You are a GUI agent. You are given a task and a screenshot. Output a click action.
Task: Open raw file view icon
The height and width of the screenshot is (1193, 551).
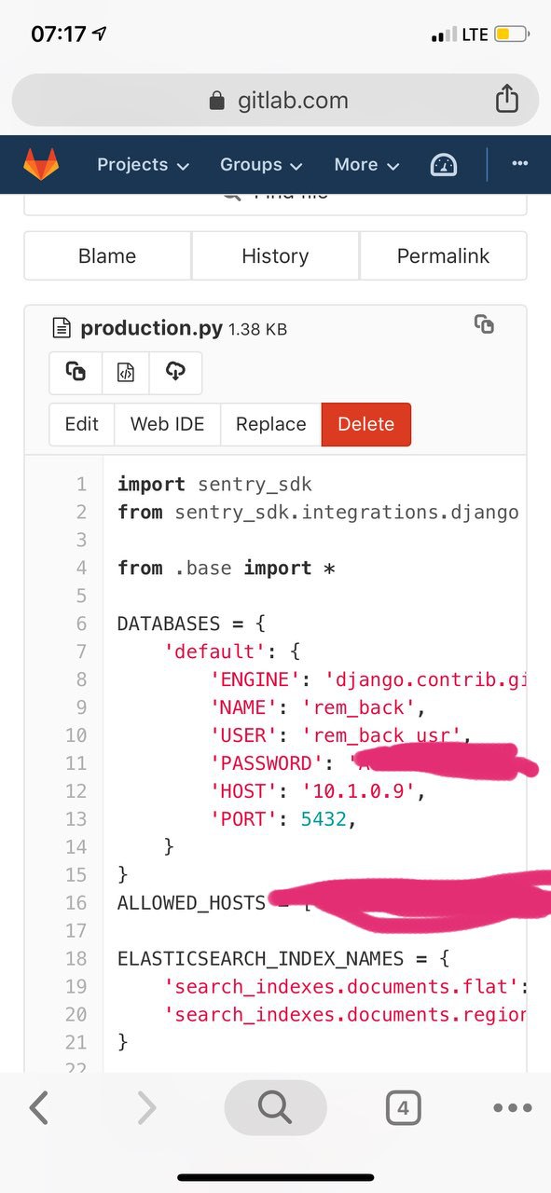click(x=126, y=372)
